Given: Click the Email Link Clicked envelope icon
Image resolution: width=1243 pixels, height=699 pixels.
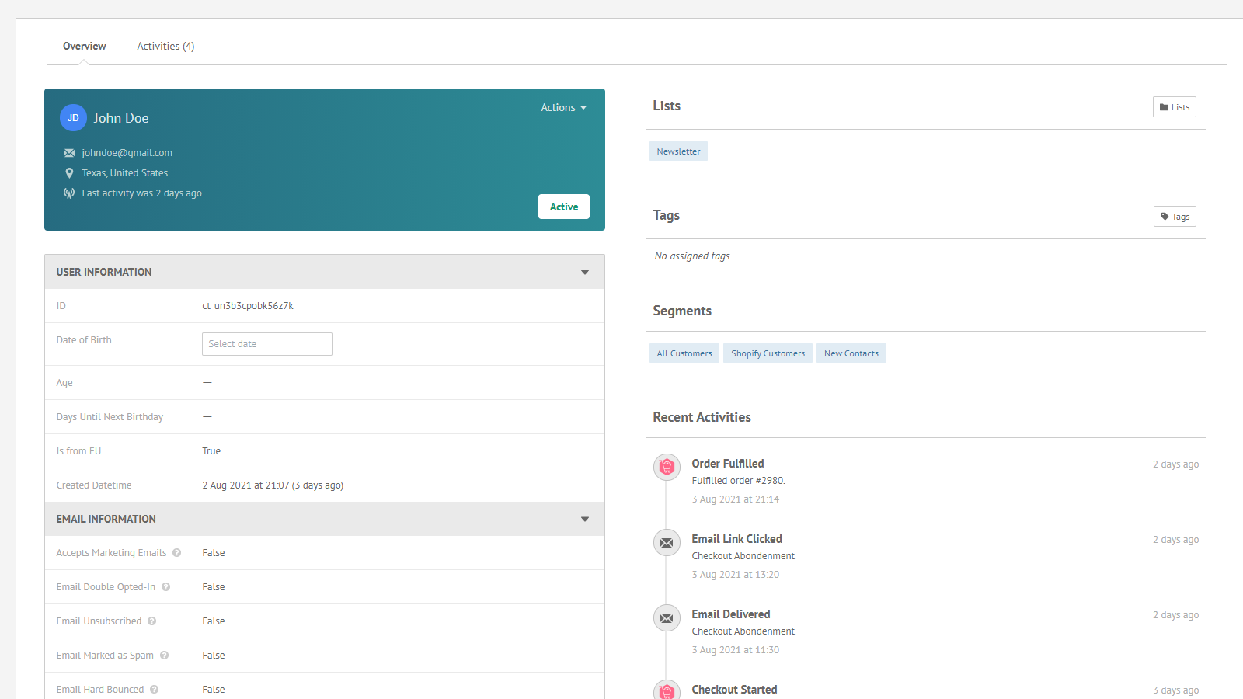Looking at the screenshot, I should click(667, 542).
